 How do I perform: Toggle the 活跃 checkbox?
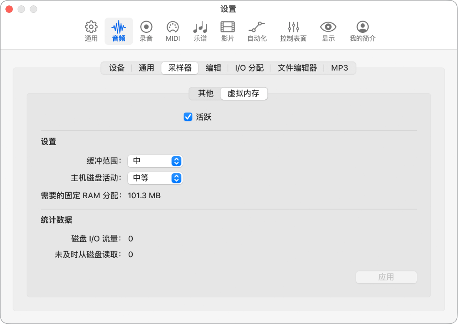[188, 117]
